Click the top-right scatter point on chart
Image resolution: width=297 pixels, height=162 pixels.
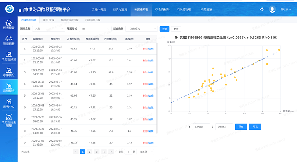[x=279, y=50]
